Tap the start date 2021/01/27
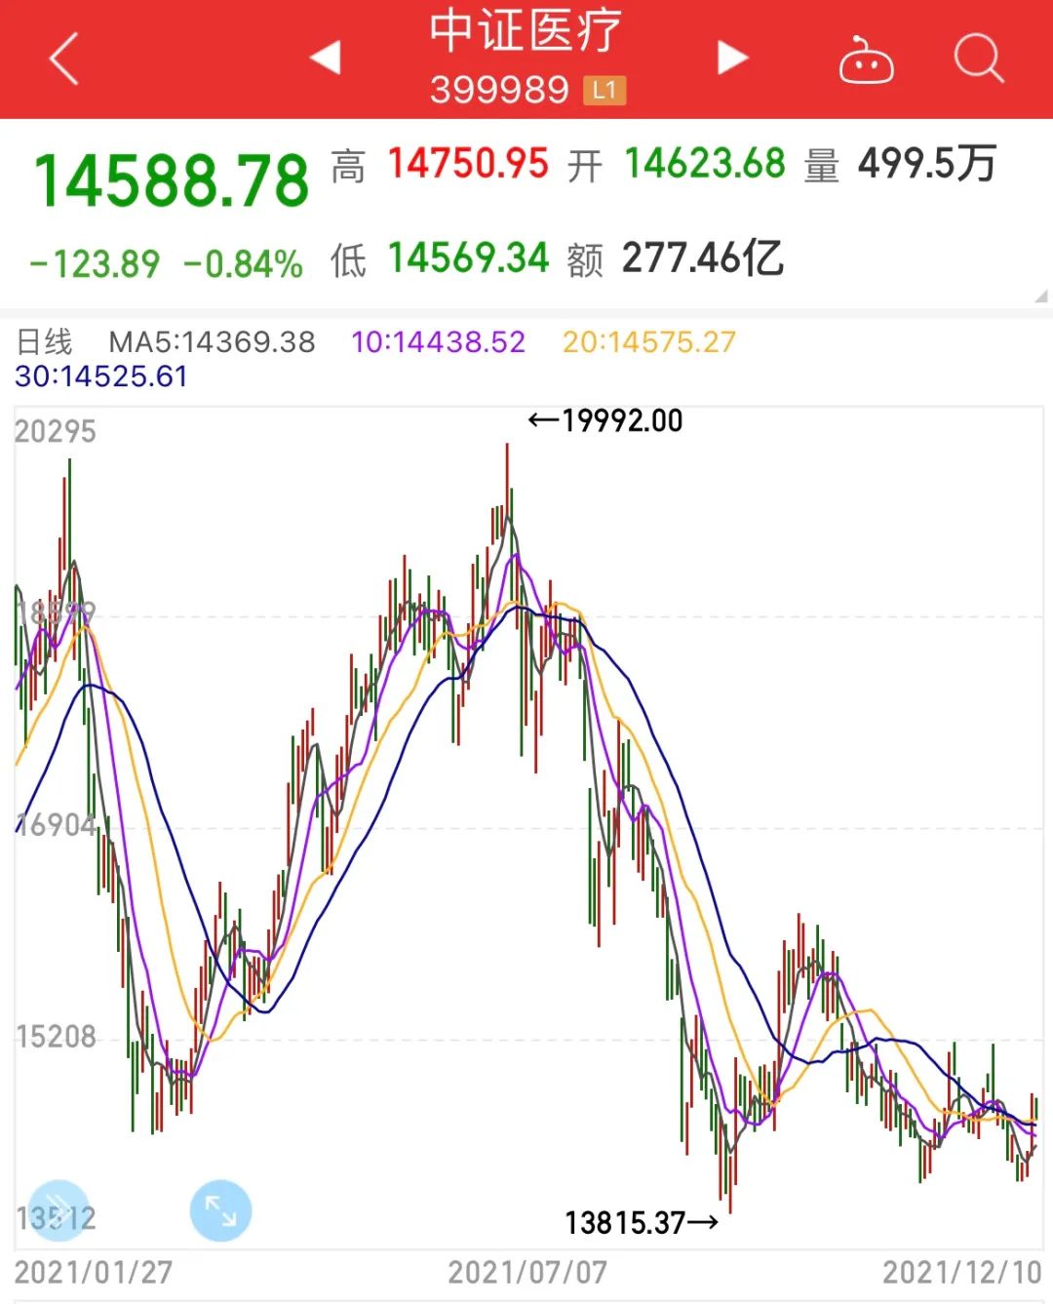 (94, 1272)
